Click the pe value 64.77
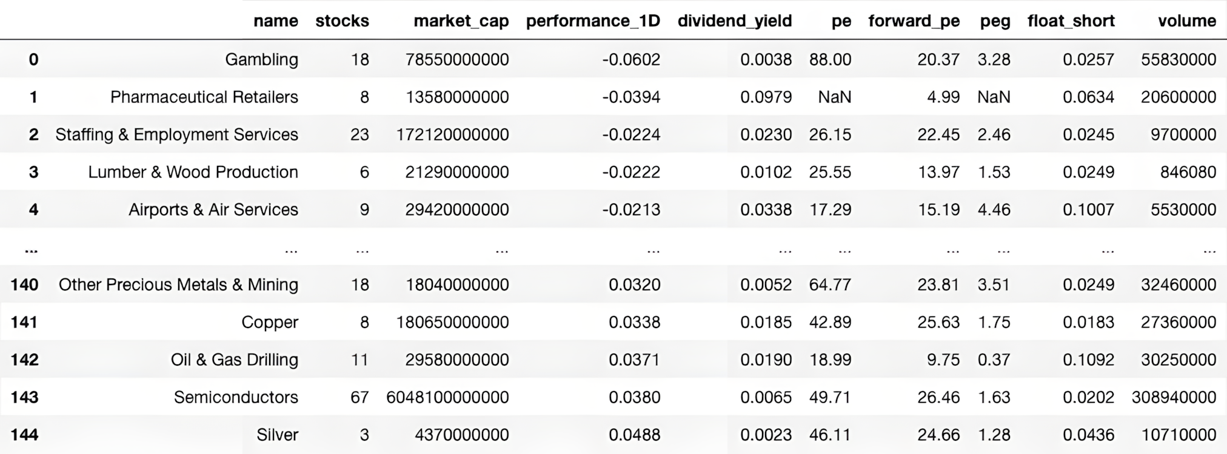Image resolution: width=1227 pixels, height=454 pixels. 830,285
